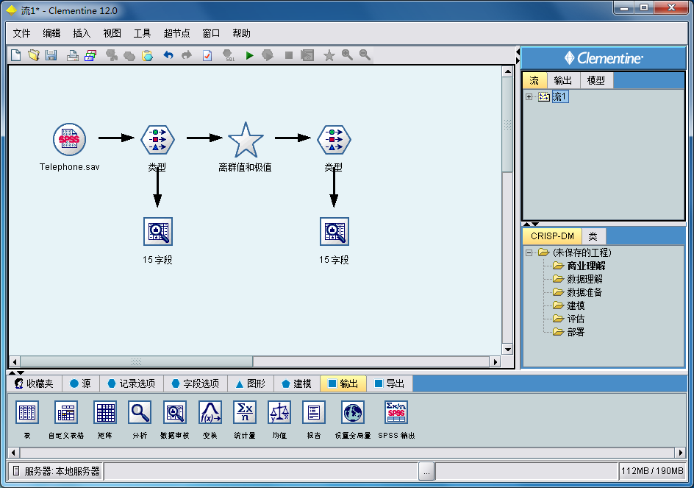This screenshot has height=488, width=694.
Task: Click the palette scrollbar right arrow
Action: (681, 453)
